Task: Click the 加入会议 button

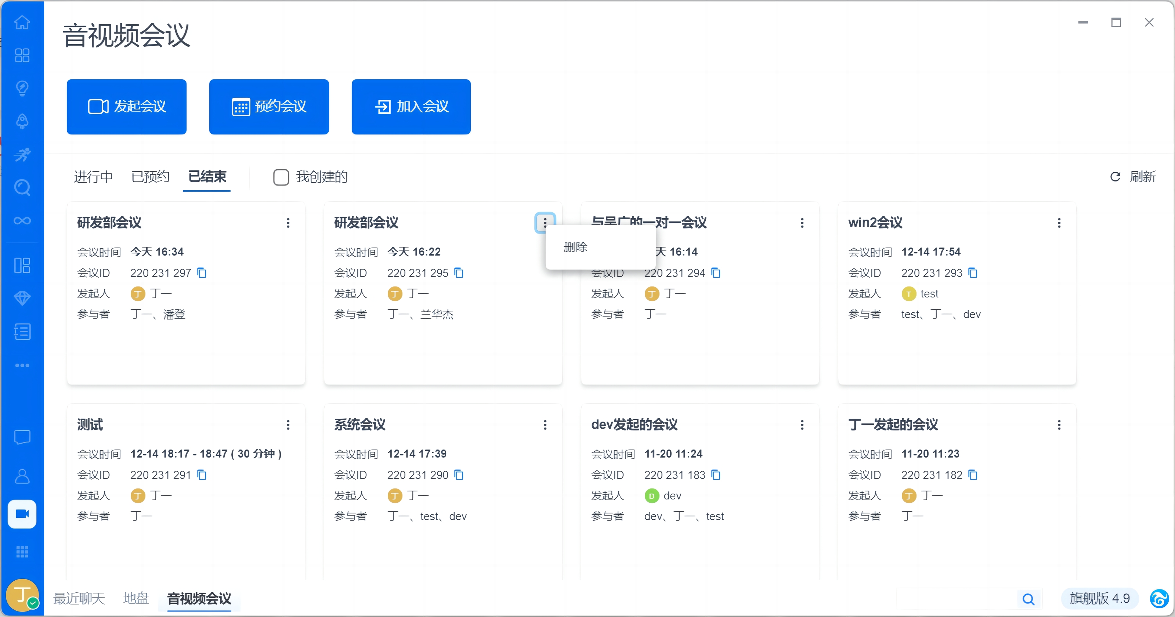Action: [x=411, y=107]
